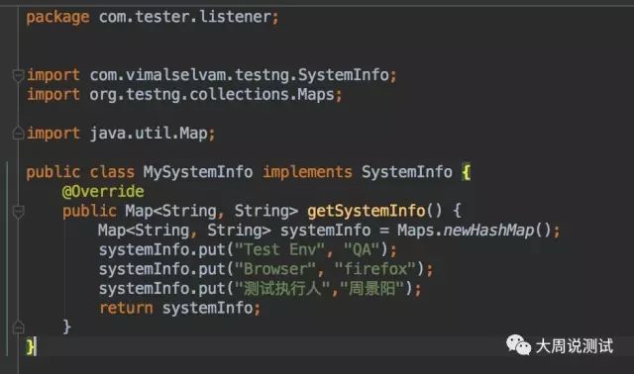The height and width of the screenshot is (374, 634).
Task: Click the @Override annotation
Action: pyautogui.click(x=103, y=191)
